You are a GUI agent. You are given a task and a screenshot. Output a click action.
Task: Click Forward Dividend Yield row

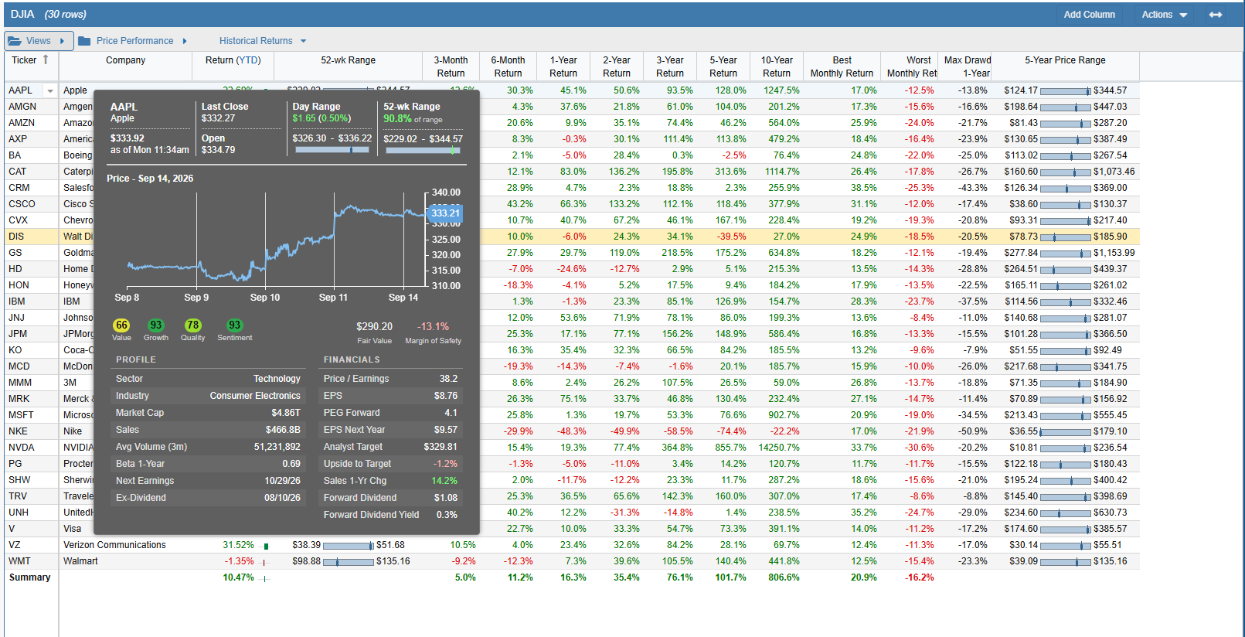[391, 515]
